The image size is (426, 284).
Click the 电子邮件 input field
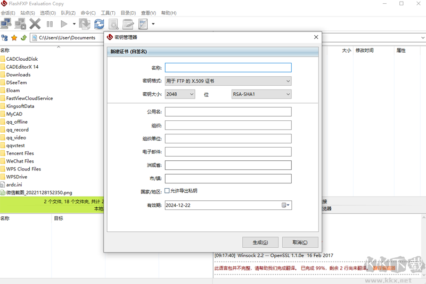[228, 152]
